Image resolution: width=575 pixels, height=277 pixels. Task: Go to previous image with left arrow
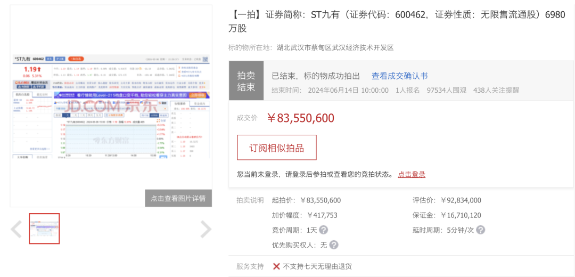coord(16,229)
